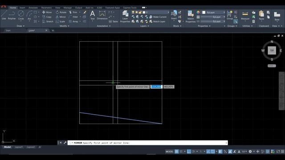Toggle 2D object snap in status bar
The image size is (285, 160).
(x=213, y=152)
